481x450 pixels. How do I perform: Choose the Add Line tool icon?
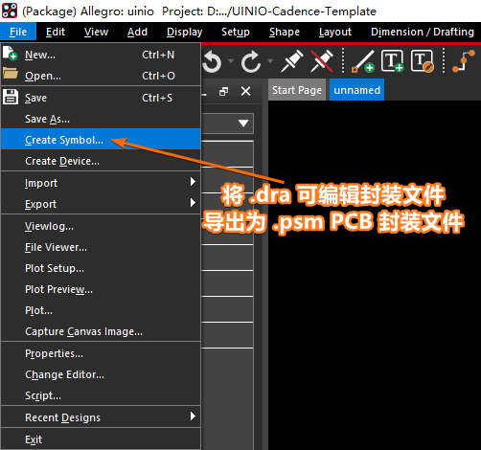tap(363, 61)
